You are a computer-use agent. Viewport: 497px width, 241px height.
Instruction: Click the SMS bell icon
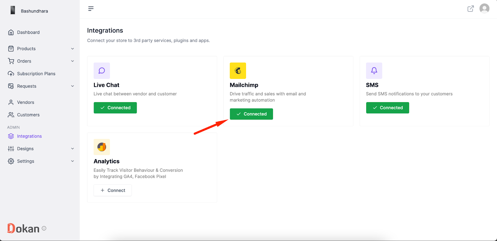point(374,71)
